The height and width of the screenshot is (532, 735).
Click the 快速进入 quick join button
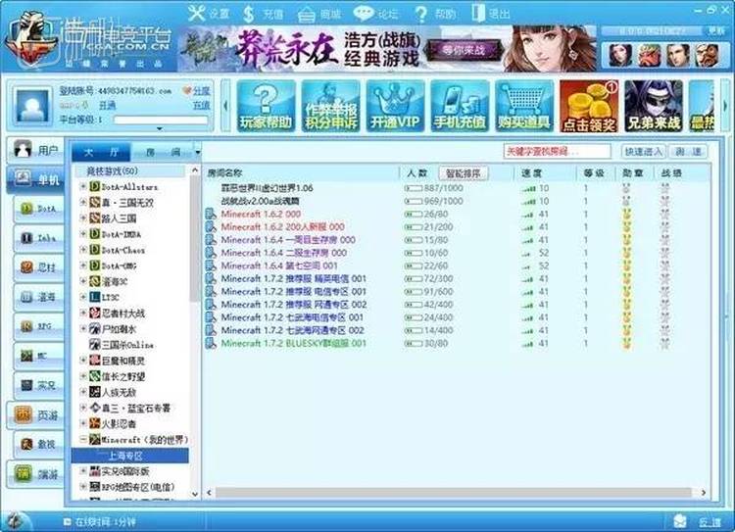pyautogui.click(x=643, y=152)
